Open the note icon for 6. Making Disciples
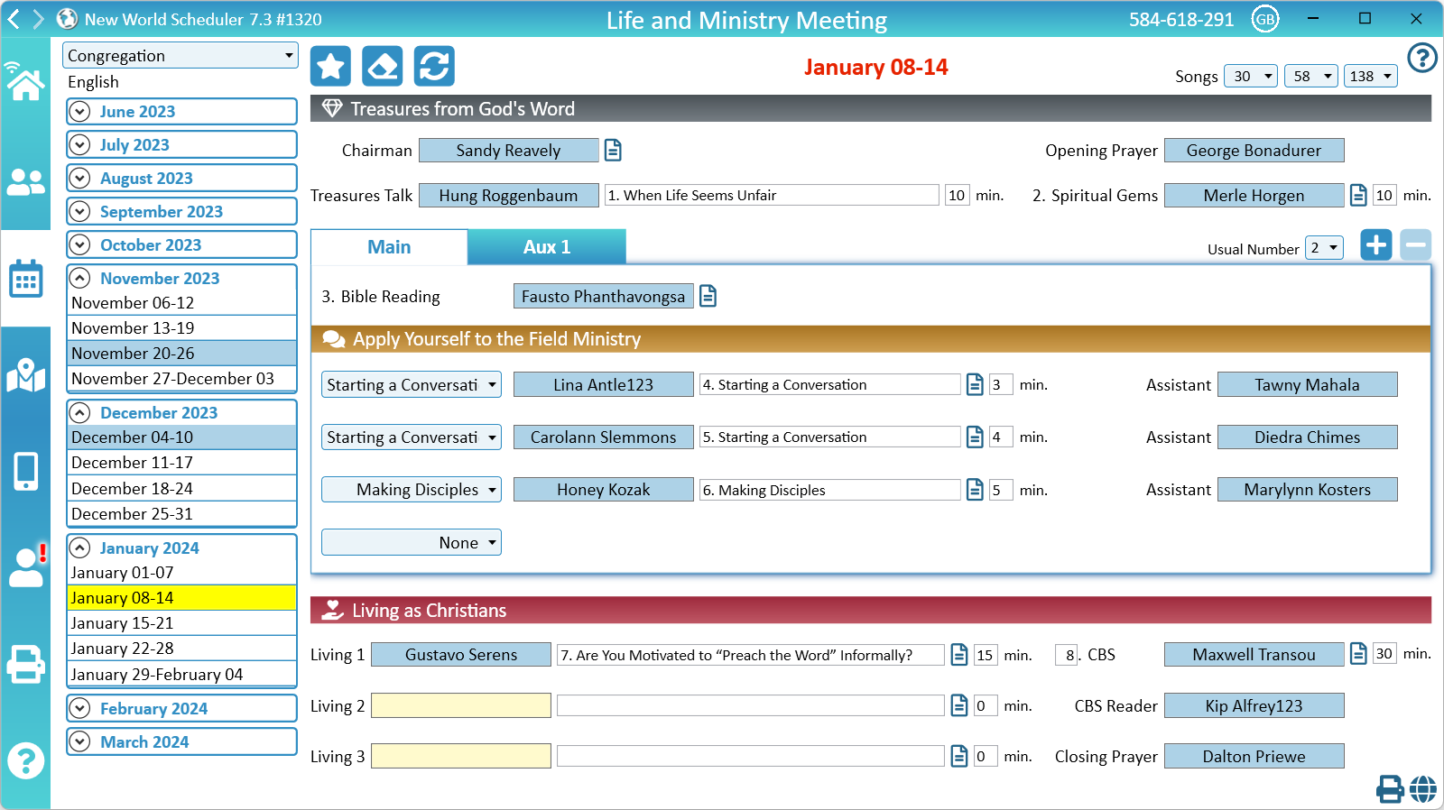1444x810 pixels. [x=975, y=490]
